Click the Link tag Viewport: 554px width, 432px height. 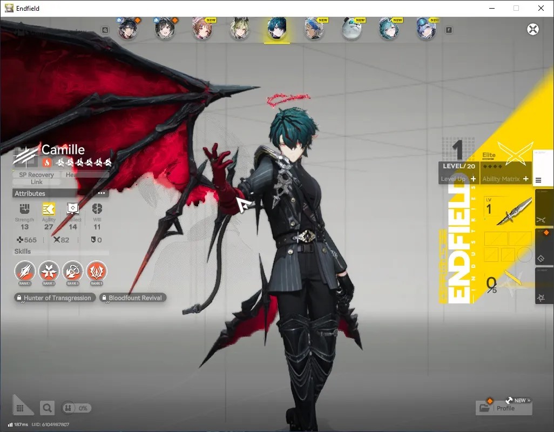36,182
